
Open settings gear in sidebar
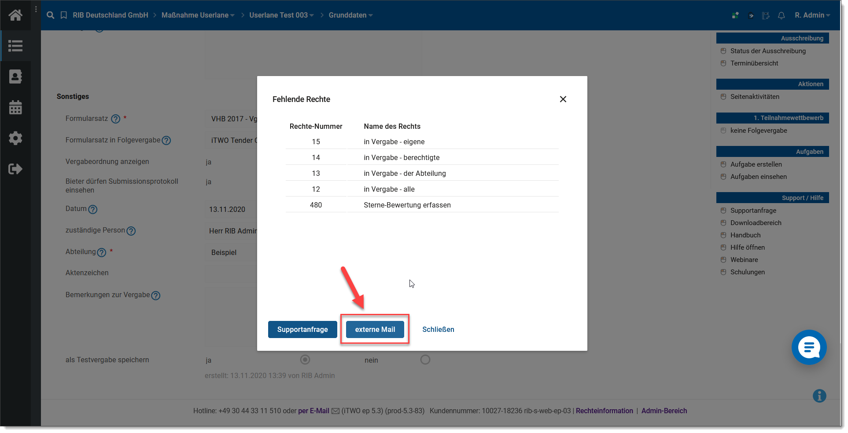[15, 138]
